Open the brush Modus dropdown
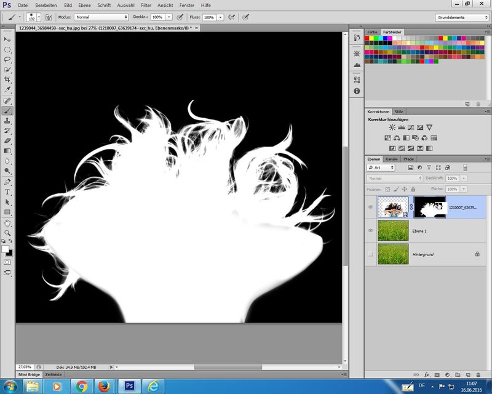 tap(101, 17)
